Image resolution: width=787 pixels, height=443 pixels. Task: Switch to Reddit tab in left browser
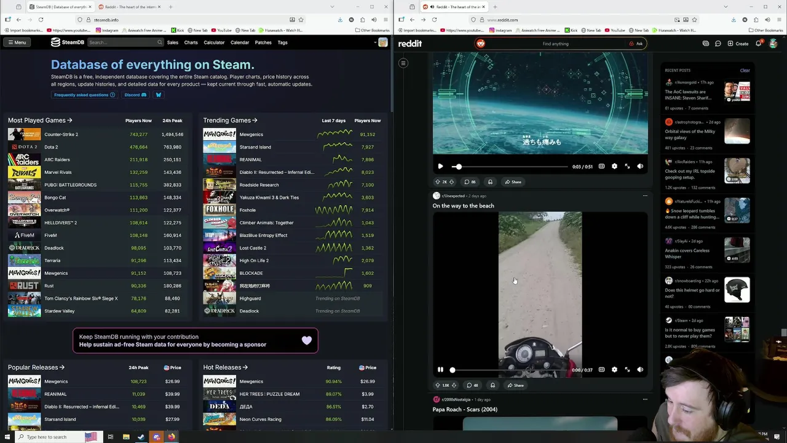130,7
